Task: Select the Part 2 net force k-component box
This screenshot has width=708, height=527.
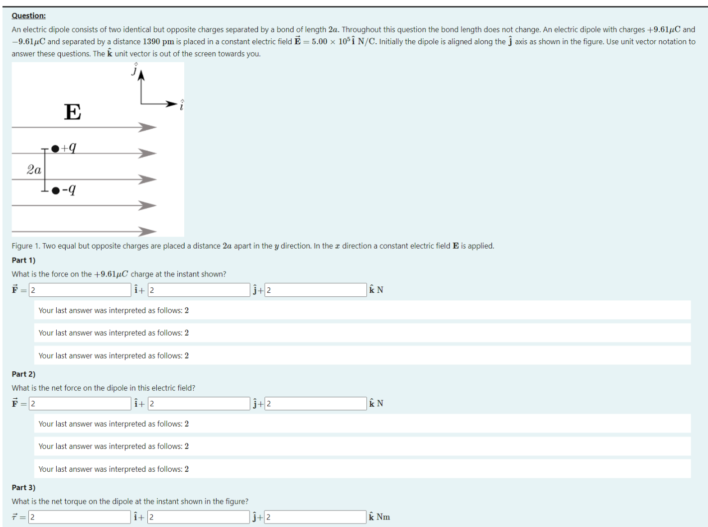Action: (316, 403)
